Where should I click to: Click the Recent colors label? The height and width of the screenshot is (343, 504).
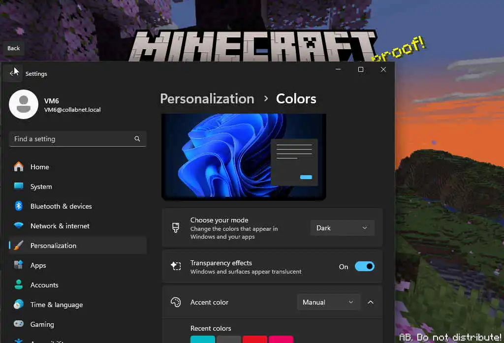[211, 328]
